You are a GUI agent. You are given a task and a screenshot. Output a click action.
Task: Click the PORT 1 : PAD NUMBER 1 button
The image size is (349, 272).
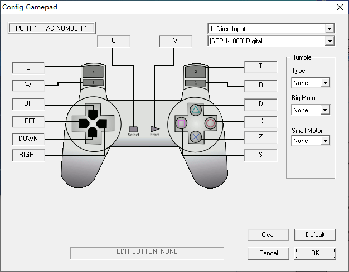(51, 28)
